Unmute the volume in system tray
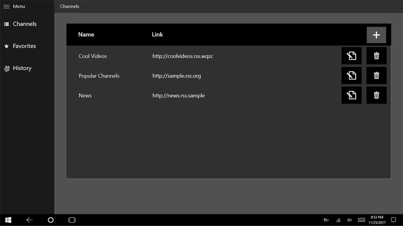 click(x=350, y=220)
